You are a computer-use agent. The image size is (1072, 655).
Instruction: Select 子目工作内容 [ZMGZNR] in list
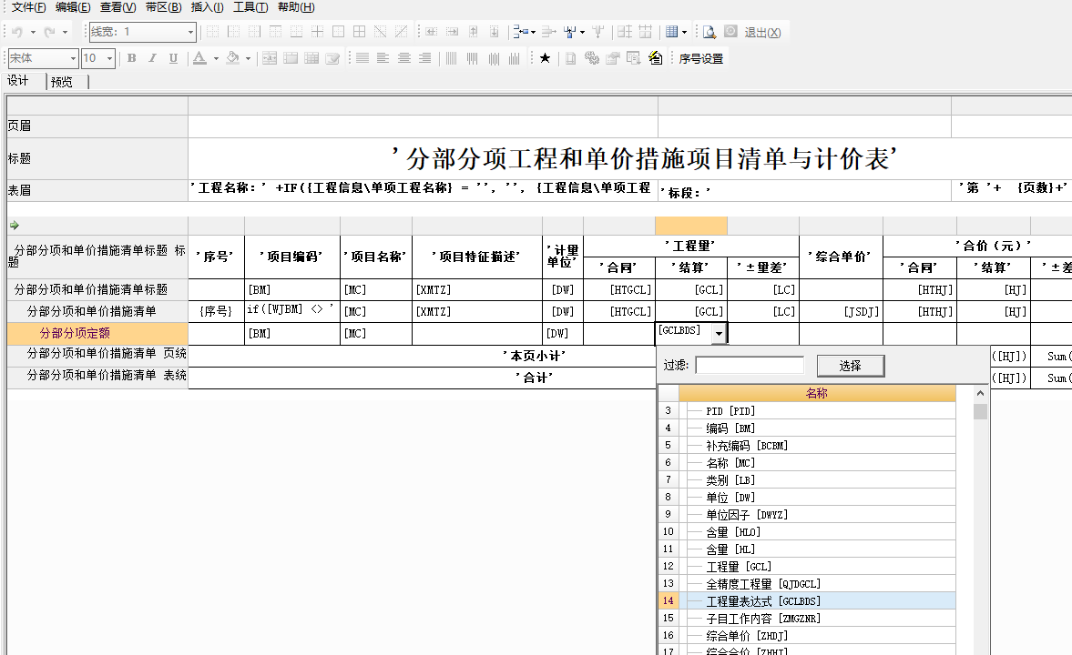point(817,618)
